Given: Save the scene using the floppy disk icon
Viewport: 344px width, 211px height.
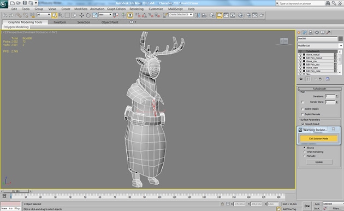Looking at the screenshot, I should [25, 3].
